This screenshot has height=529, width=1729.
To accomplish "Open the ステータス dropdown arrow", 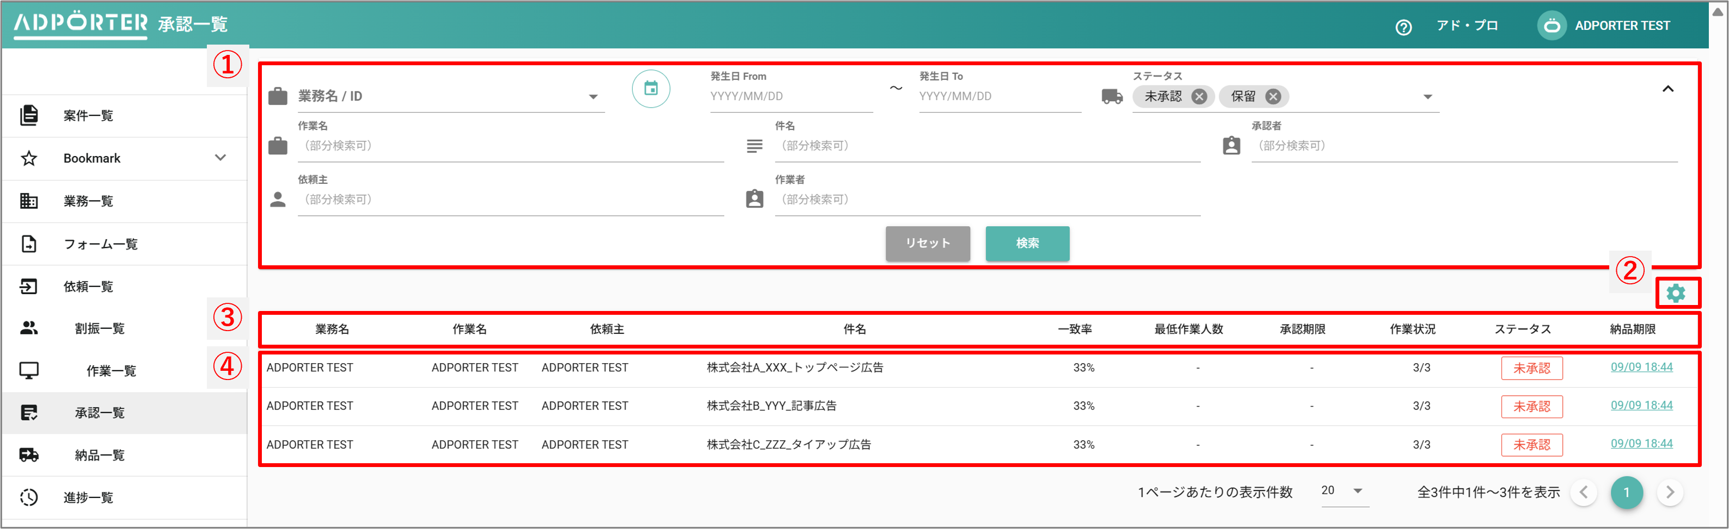I will coord(1427,97).
